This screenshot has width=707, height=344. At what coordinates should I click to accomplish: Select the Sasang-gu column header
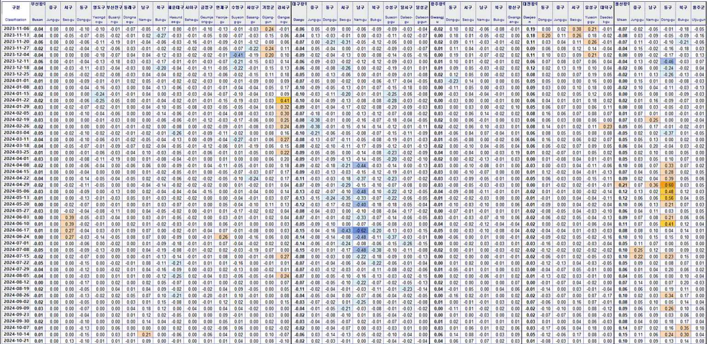pyautogui.click(x=253, y=20)
